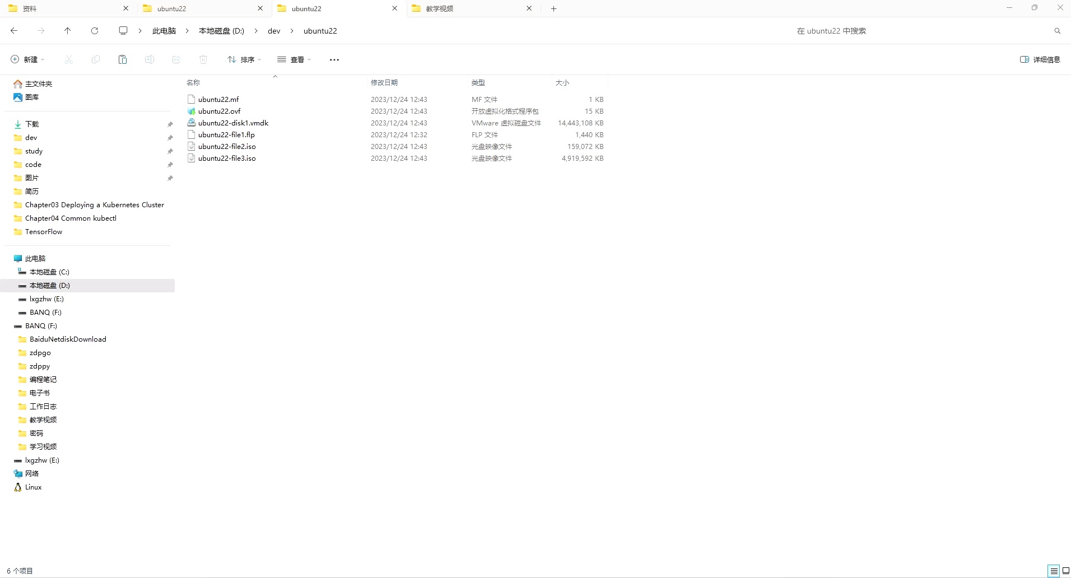Click the Delete trash icon in the toolbar
1071x578 pixels.
click(x=203, y=59)
